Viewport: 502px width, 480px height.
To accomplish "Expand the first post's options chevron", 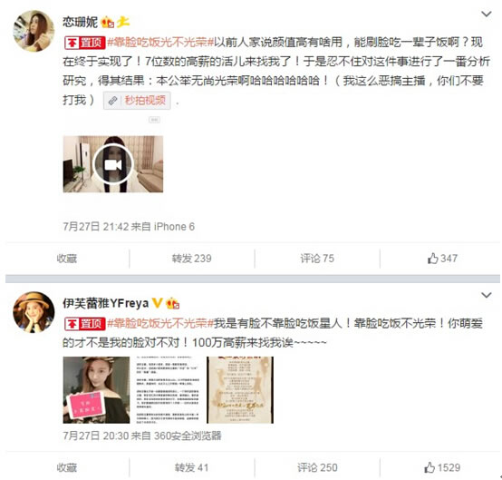I will (x=487, y=15).
